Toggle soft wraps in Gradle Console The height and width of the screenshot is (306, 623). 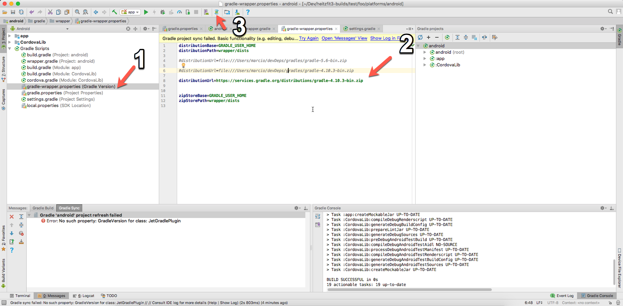pyautogui.click(x=318, y=216)
